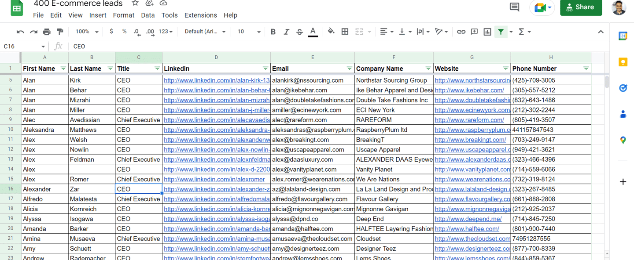Click the merge cells icon
The height and width of the screenshot is (260, 634).
tap(359, 32)
